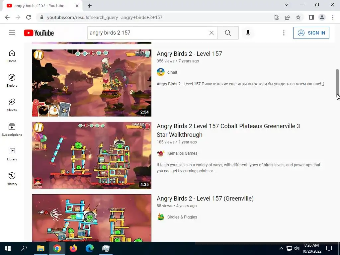The image size is (340, 255).
Task: Switch to Chrome in the taskbar
Action: (57, 248)
